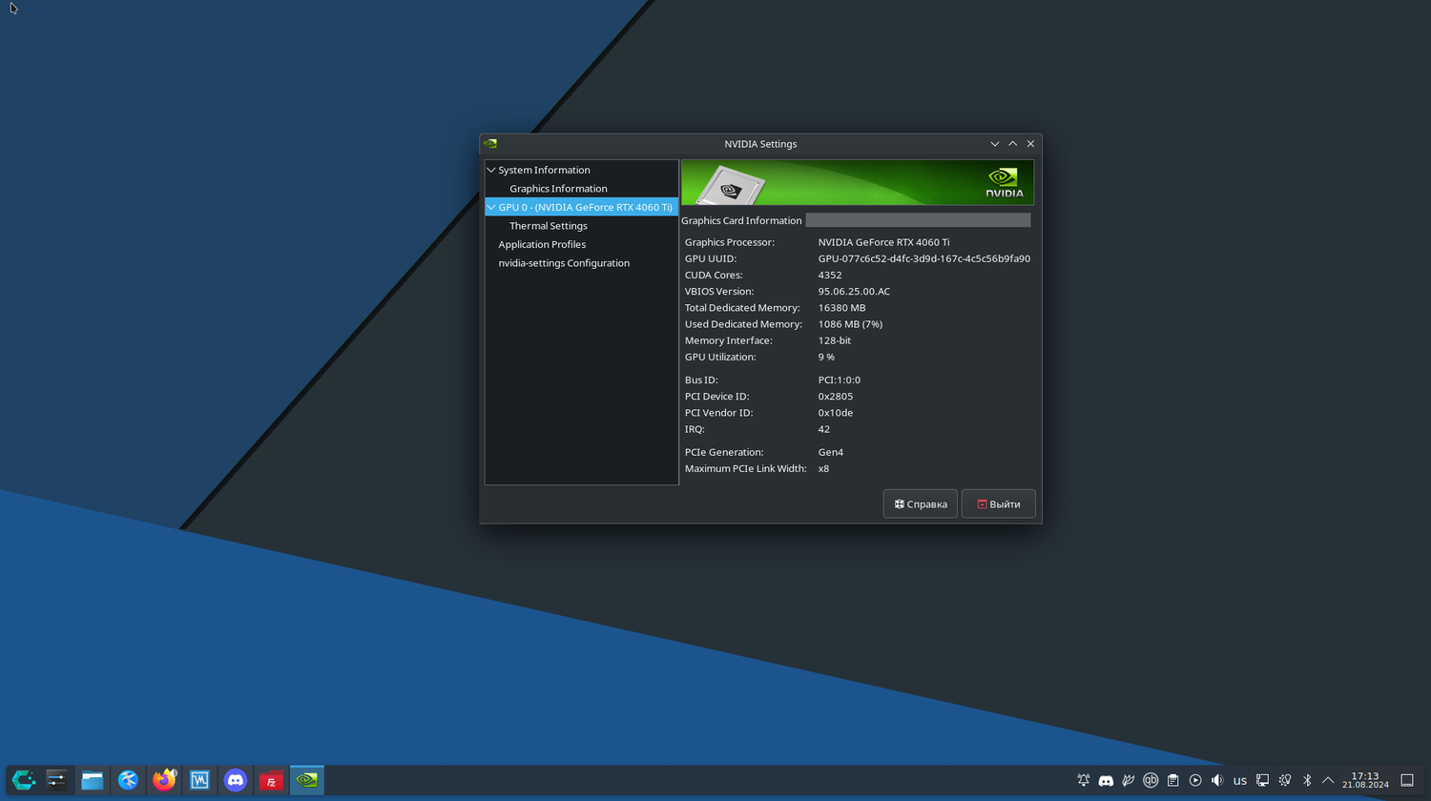Screen dimensions: 1431x801
Task: Open the Bluetooth tray icon
Action: [x=1307, y=780]
